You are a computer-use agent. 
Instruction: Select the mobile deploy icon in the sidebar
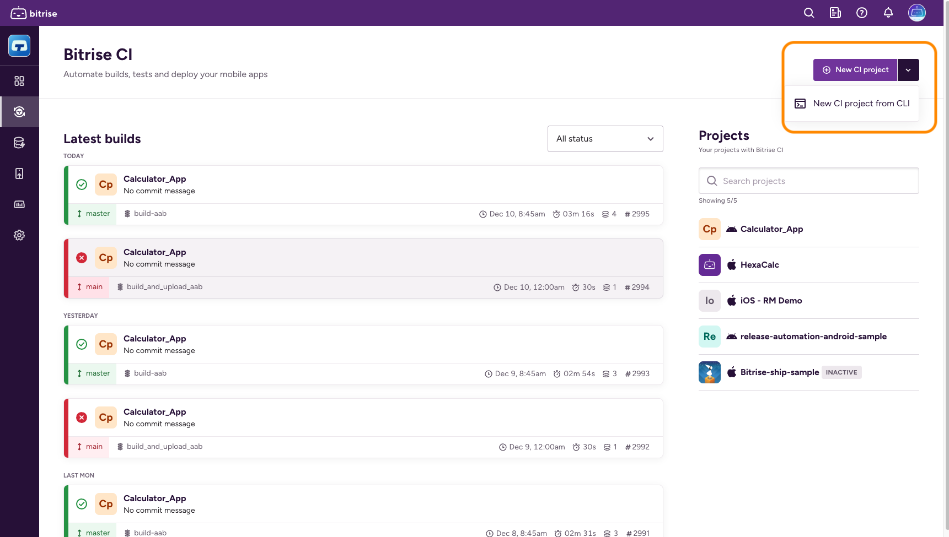[x=19, y=173]
